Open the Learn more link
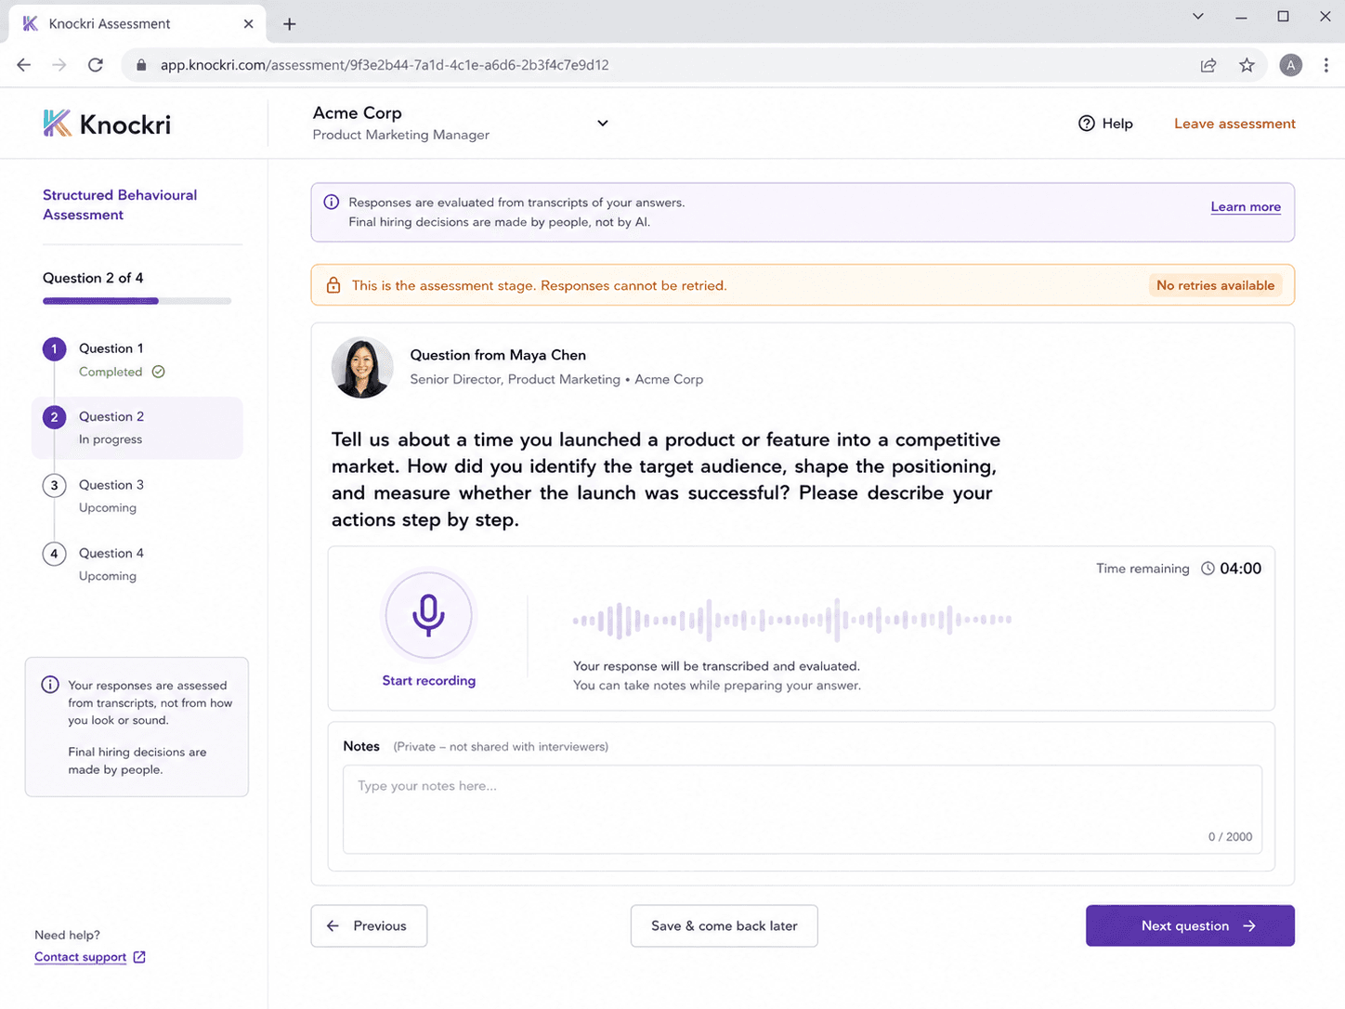1345x1009 pixels. click(1246, 206)
